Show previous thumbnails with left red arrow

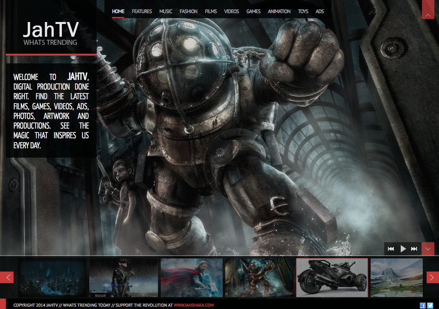tap(7, 277)
